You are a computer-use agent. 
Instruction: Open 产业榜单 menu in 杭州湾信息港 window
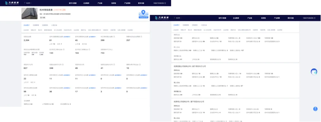(127, 3)
